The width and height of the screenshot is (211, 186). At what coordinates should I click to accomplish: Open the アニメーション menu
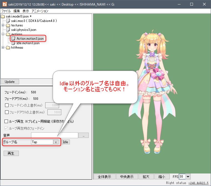point(40,11)
